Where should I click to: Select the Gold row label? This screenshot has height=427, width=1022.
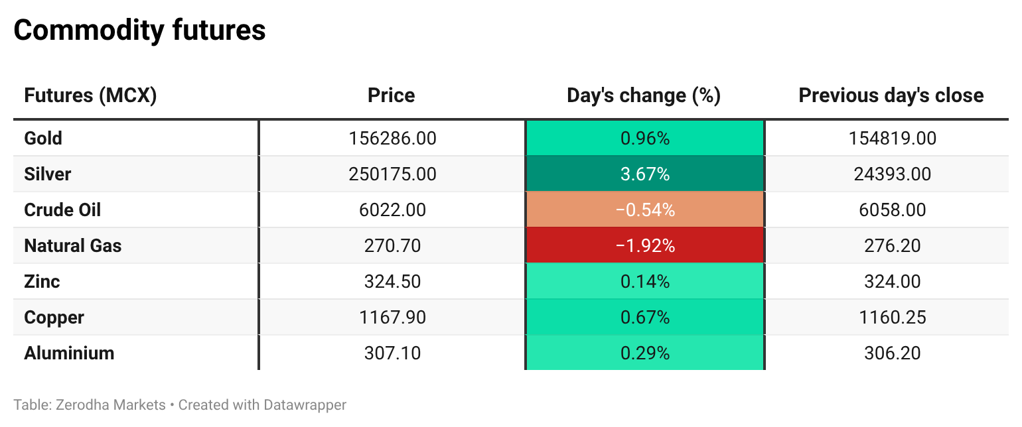[43, 139]
